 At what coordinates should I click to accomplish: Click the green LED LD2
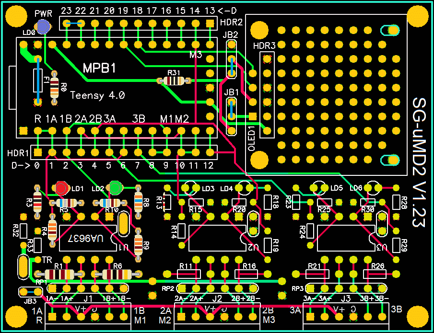point(115,187)
